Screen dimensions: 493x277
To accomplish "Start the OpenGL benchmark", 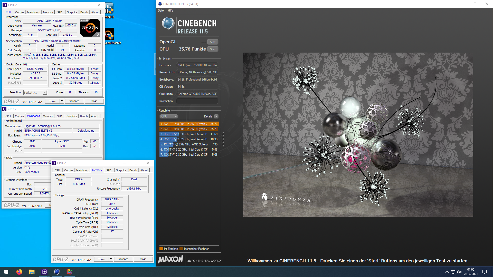I will coord(213,42).
